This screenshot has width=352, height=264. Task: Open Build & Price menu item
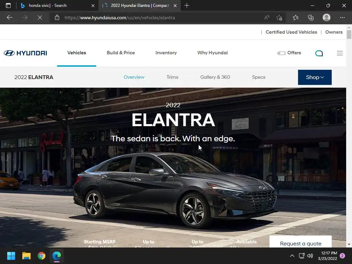pos(121,53)
